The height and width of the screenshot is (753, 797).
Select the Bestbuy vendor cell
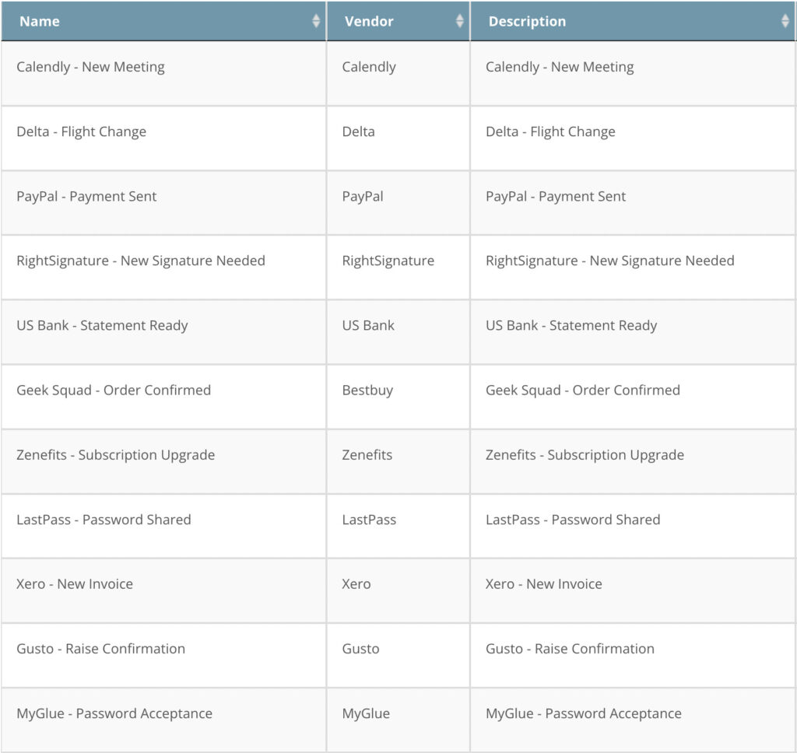(x=367, y=390)
